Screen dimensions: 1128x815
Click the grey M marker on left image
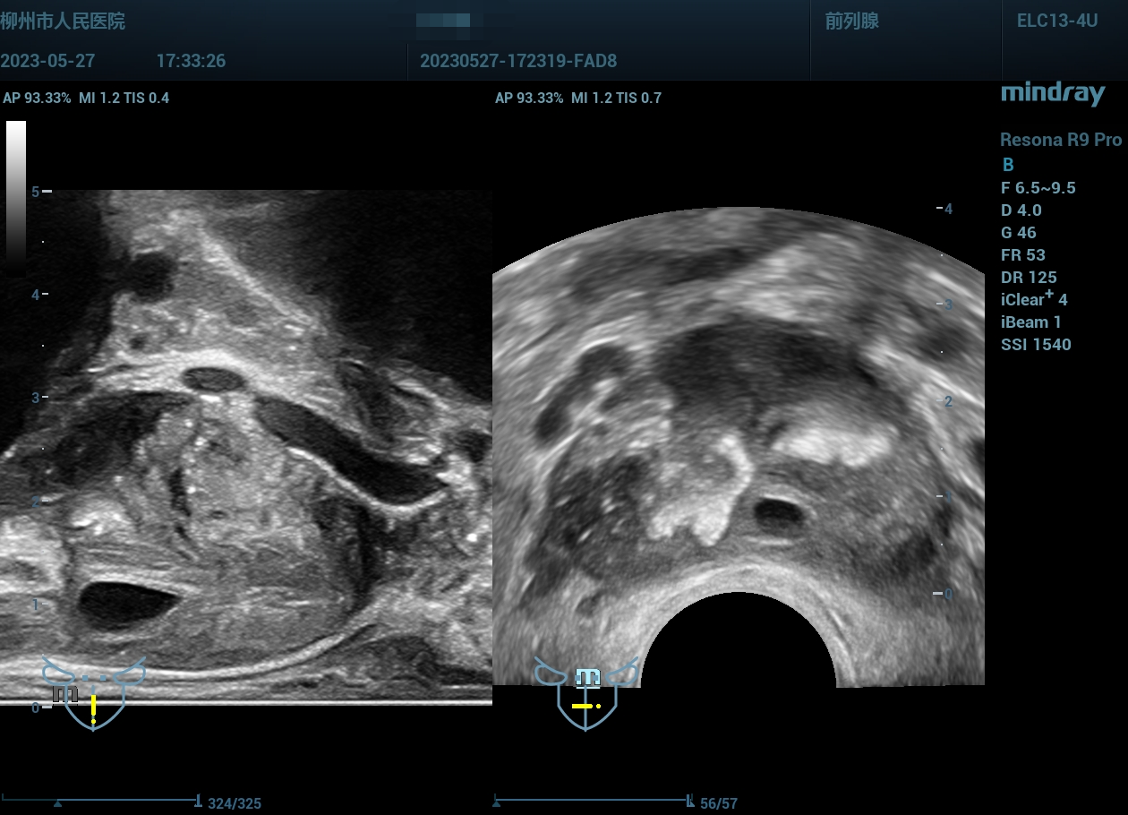(x=64, y=693)
